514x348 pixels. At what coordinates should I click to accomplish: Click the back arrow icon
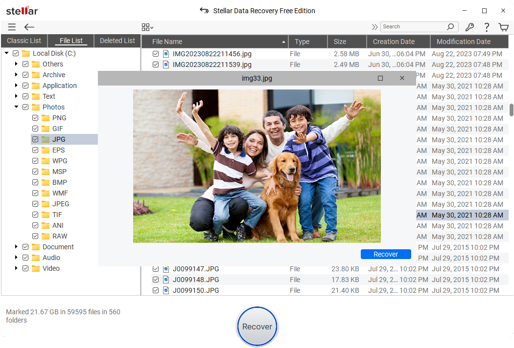(x=29, y=27)
